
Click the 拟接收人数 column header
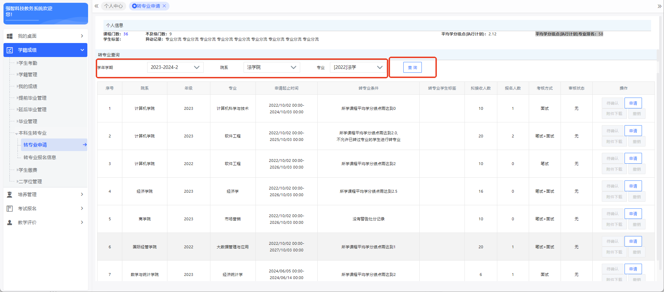[481, 88]
